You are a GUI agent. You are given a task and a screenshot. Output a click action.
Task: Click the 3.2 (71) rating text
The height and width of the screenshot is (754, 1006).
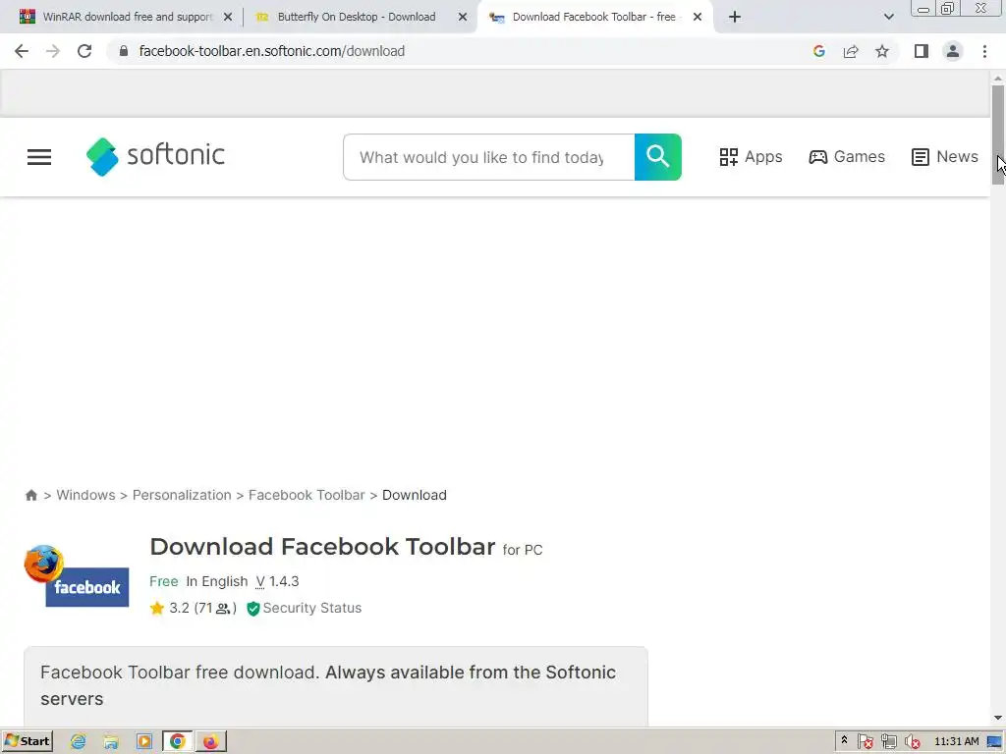pos(202,608)
